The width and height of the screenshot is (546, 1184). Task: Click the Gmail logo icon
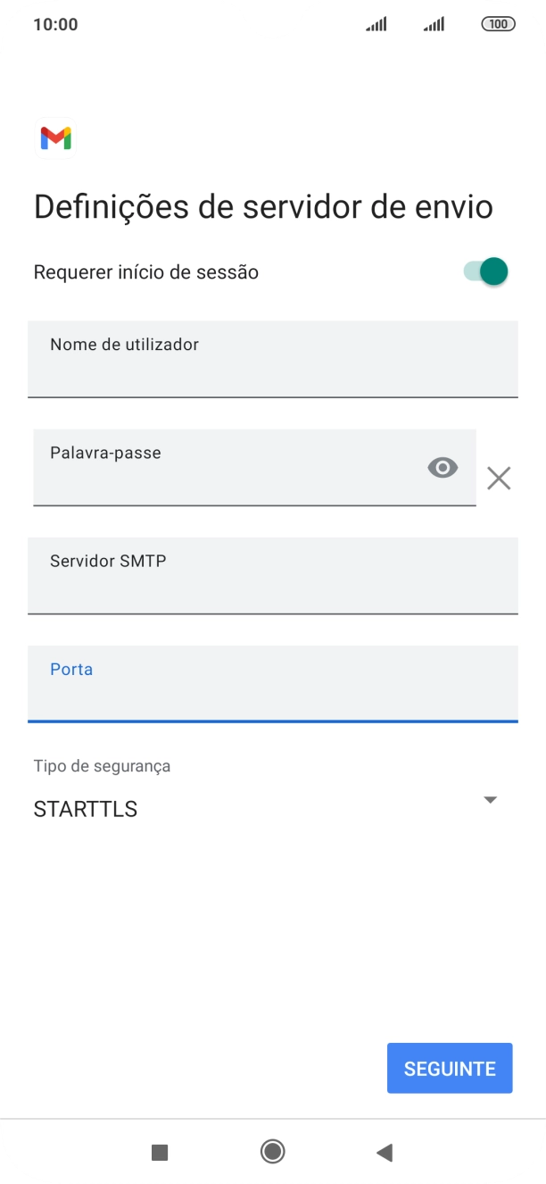point(56,138)
